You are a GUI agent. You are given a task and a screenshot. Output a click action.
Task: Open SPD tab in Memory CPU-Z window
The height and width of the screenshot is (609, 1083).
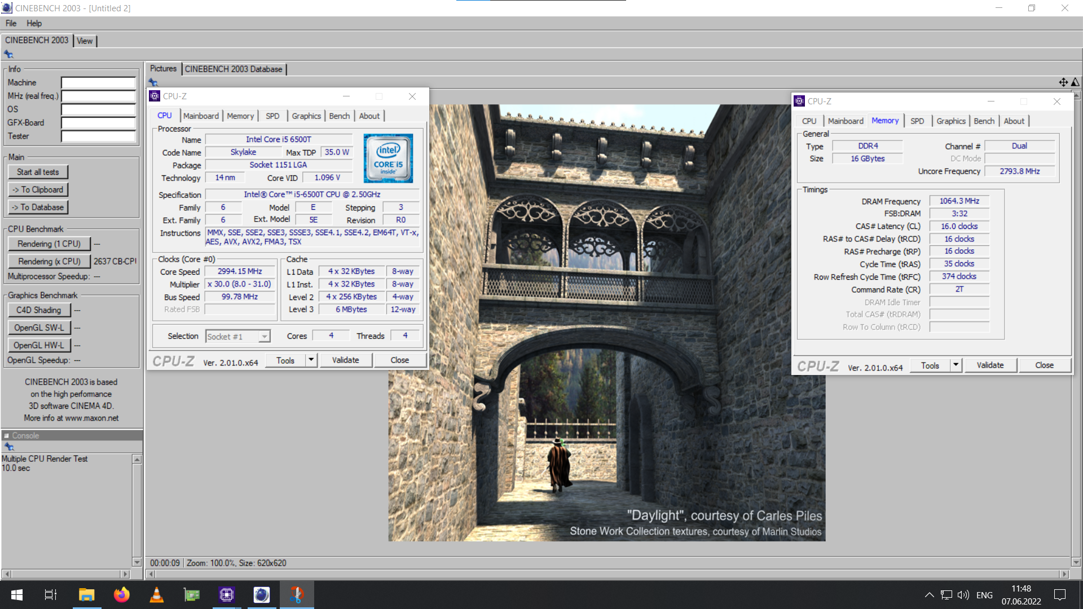click(x=917, y=121)
